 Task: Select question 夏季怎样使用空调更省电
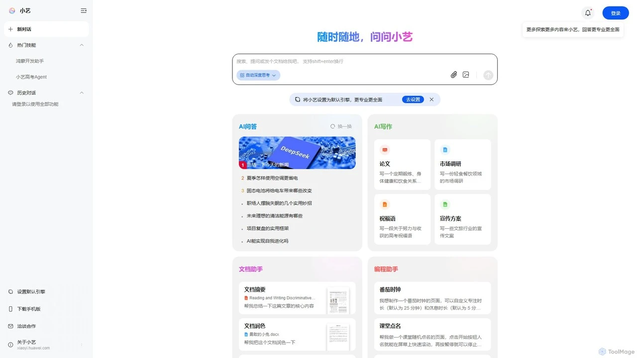click(272, 178)
